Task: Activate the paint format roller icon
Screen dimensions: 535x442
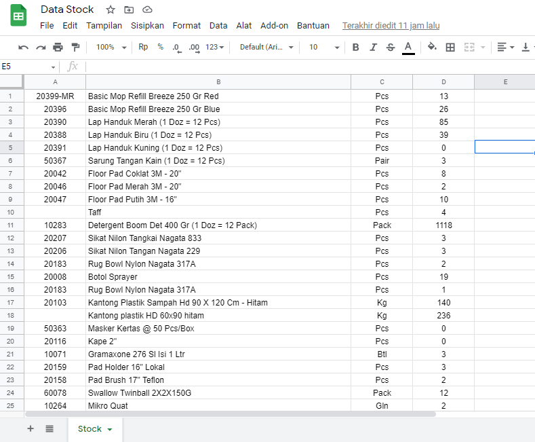Action: 75,47
